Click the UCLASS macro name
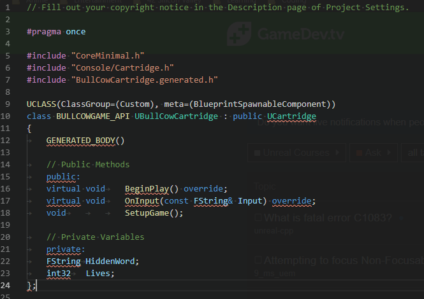Screen dimensions: 424x299 click(x=41, y=104)
